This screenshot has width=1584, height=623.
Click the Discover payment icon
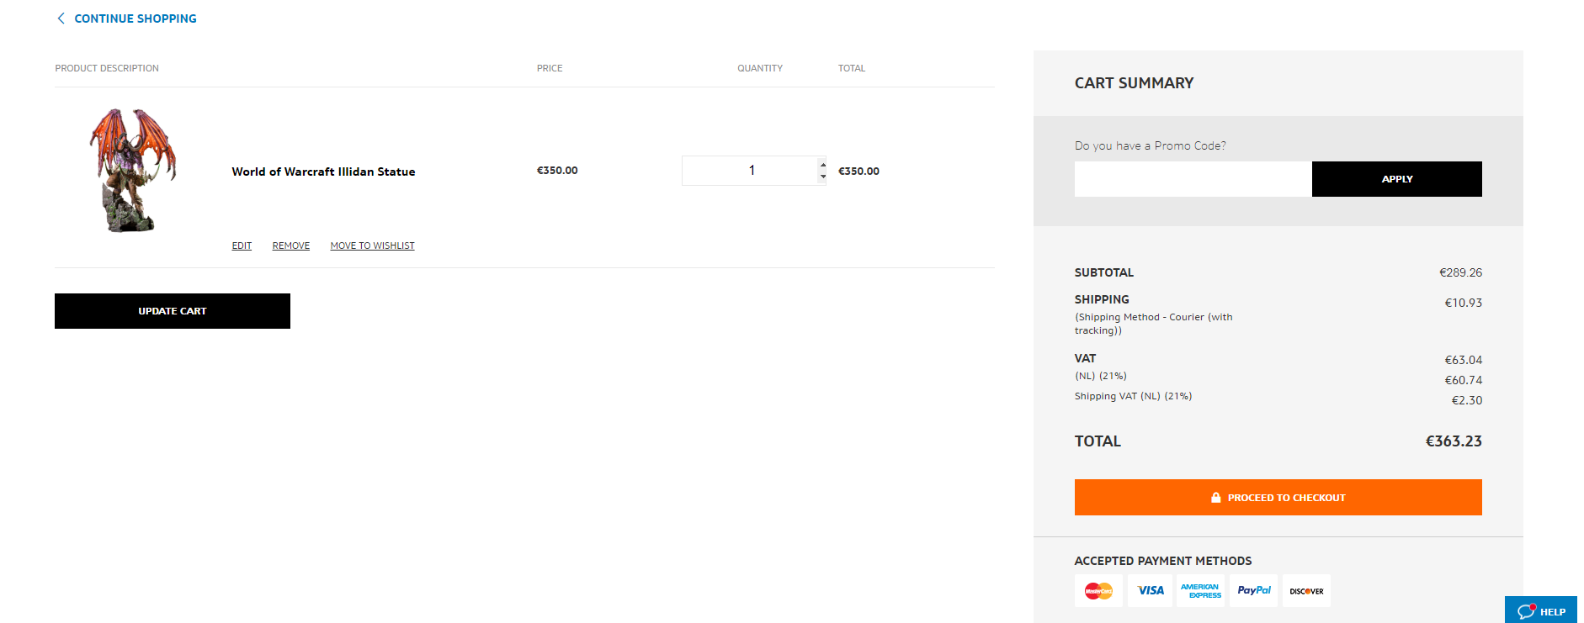coord(1306,591)
